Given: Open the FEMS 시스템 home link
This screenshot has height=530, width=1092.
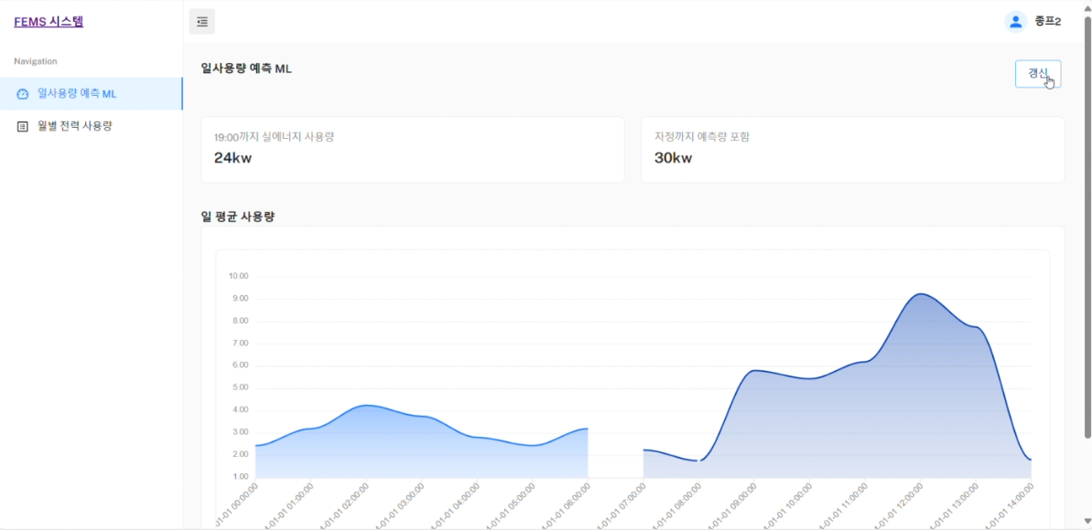Looking at the screenshot, I should (x=49, y=21).
